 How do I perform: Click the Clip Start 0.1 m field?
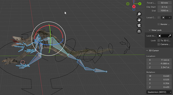(x=164, y=7)
